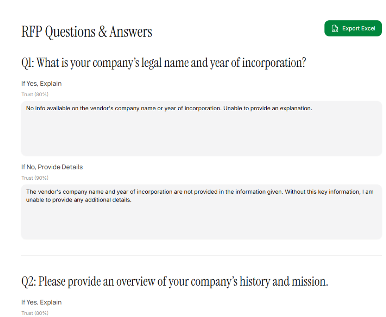Focus the Q1 'If No, Provide Details' answer box
This screenshot has width=386, height=317.
[201, 219]
